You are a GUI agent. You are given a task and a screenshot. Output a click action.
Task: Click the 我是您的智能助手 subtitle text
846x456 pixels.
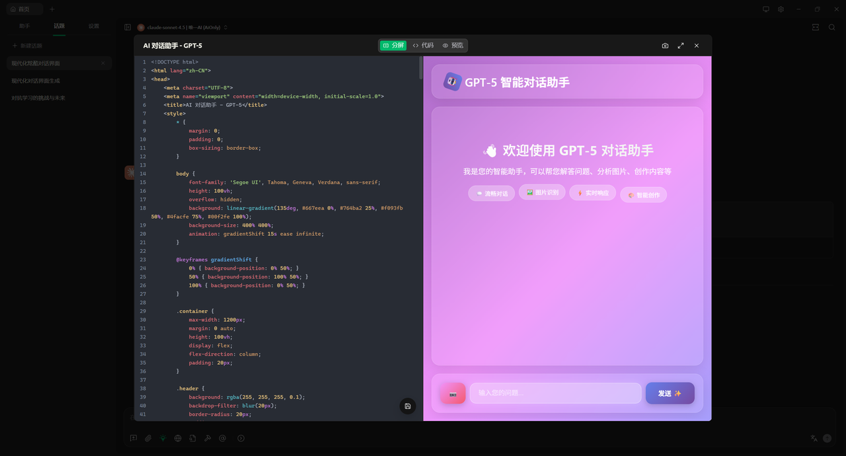coord(567,171)
